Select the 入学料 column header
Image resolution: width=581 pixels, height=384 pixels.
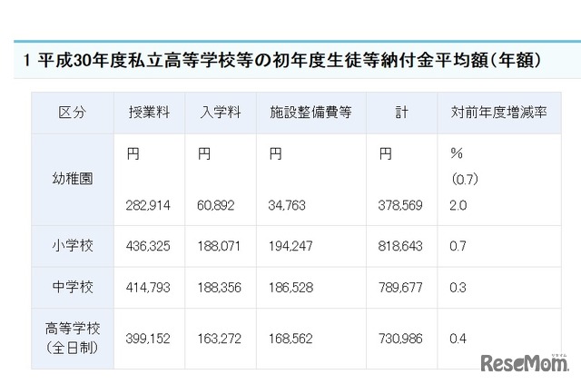click(x=221, y=113)
